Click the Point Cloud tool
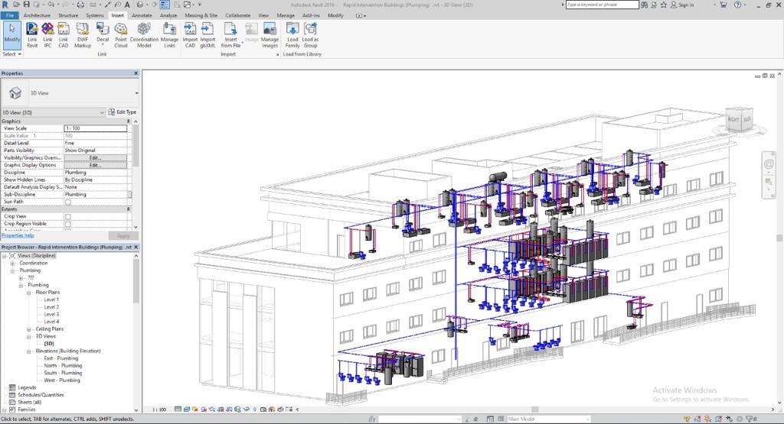Image resolution: width=784 pixels, height=424 pixels. pyautogui.click(x=120, y=35)
